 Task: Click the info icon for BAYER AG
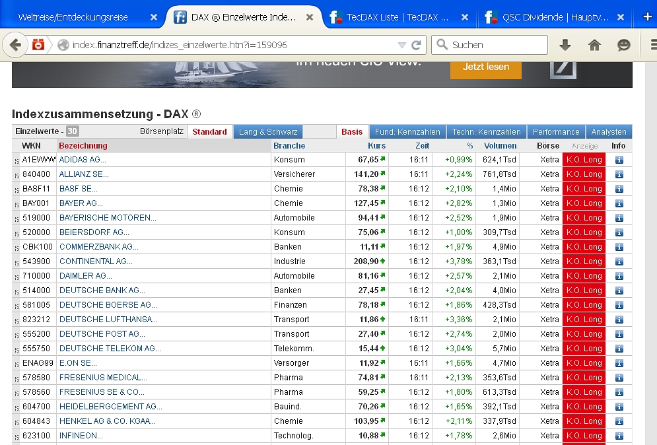tap(619, 203)
